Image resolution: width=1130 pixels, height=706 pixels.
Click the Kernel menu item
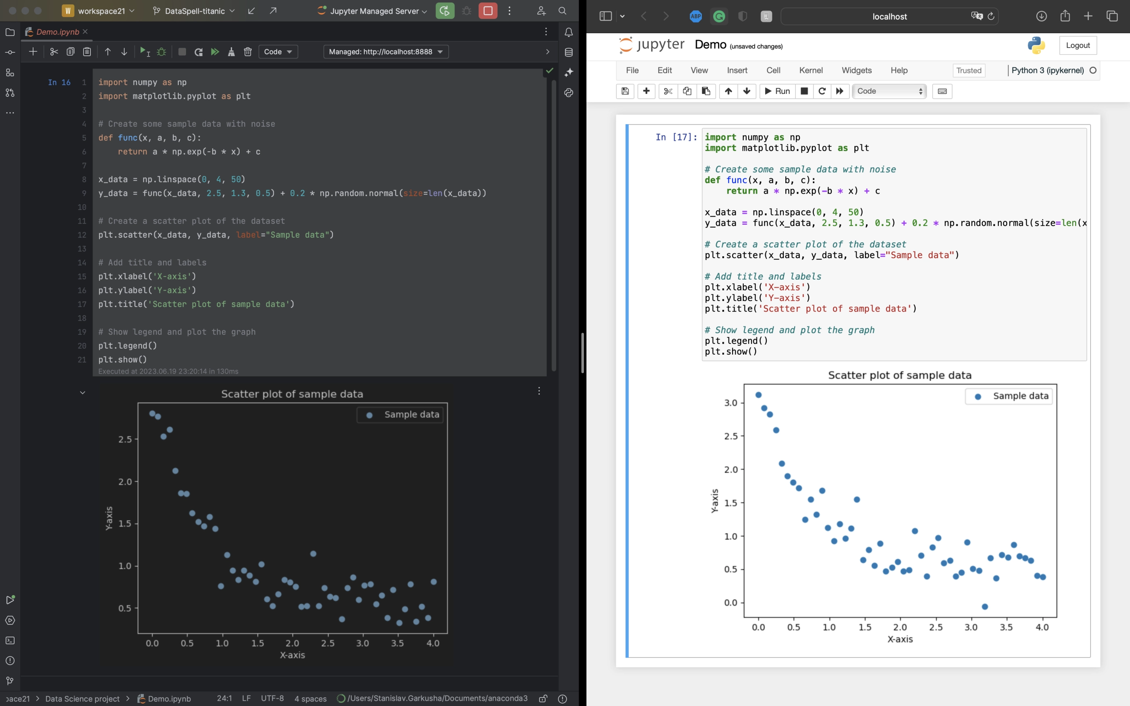pos(810,70)
